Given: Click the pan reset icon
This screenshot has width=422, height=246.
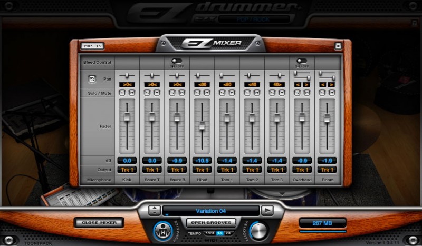Looking at the screenshot, I should (92, 79).
